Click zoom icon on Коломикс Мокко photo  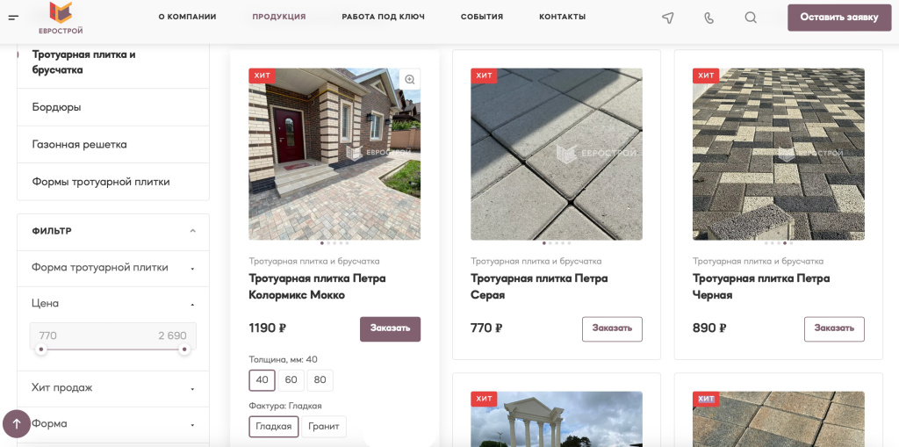point(409,79)
